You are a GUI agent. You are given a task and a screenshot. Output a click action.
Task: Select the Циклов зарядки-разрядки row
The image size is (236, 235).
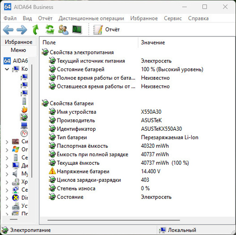point(99,180)
